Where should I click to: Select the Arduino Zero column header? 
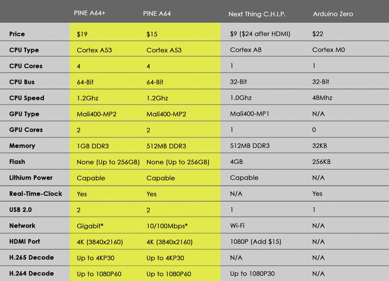[x=333, y=12]
